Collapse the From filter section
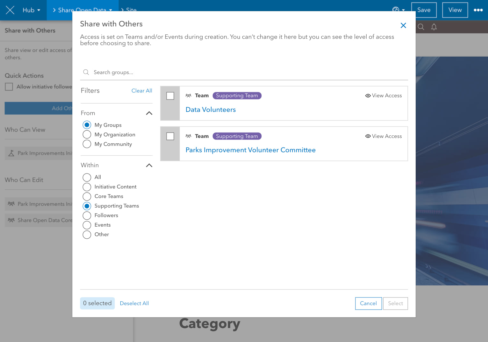This screenshot has height=342, width=488. [x=149, y=113]
